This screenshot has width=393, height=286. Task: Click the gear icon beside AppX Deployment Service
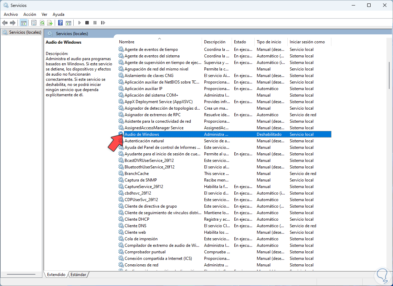click(121, 101)
